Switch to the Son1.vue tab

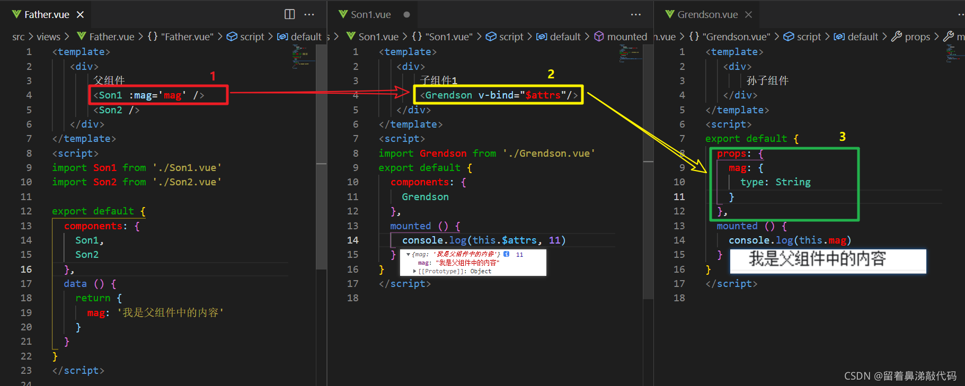pos(370,14)
